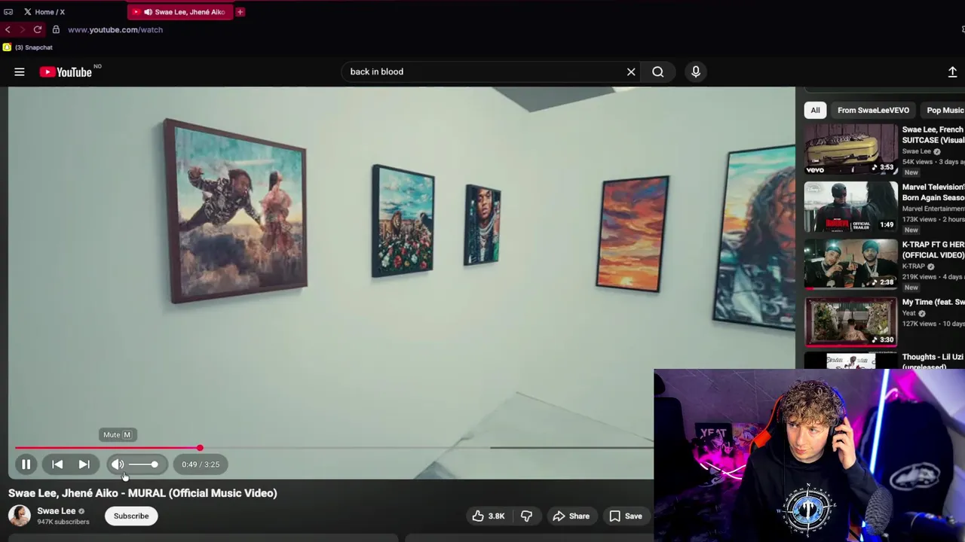The height and width of the screenshot is (542, 965).
Task: Open the K-TRAP FT G HERBO video thumbnail
Action: pos(850,263)
